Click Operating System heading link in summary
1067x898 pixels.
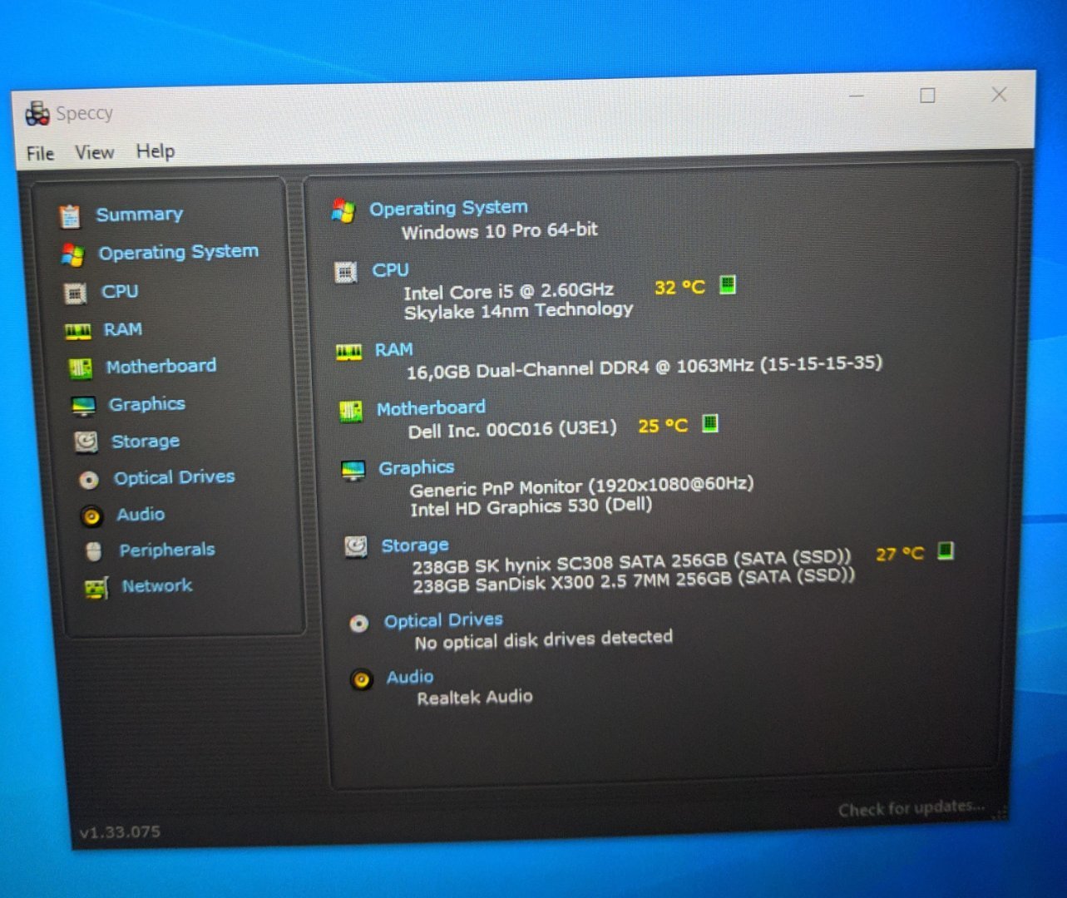[448, 208]
